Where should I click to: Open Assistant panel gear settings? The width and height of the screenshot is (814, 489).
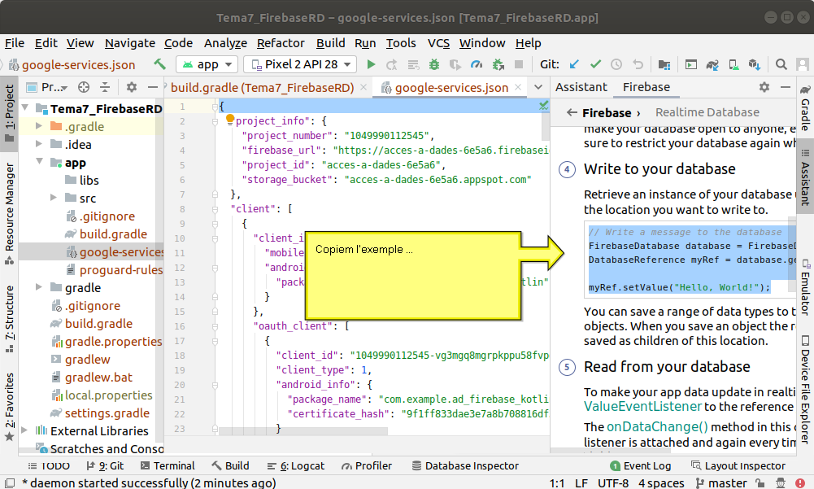[x=764, y=87]
